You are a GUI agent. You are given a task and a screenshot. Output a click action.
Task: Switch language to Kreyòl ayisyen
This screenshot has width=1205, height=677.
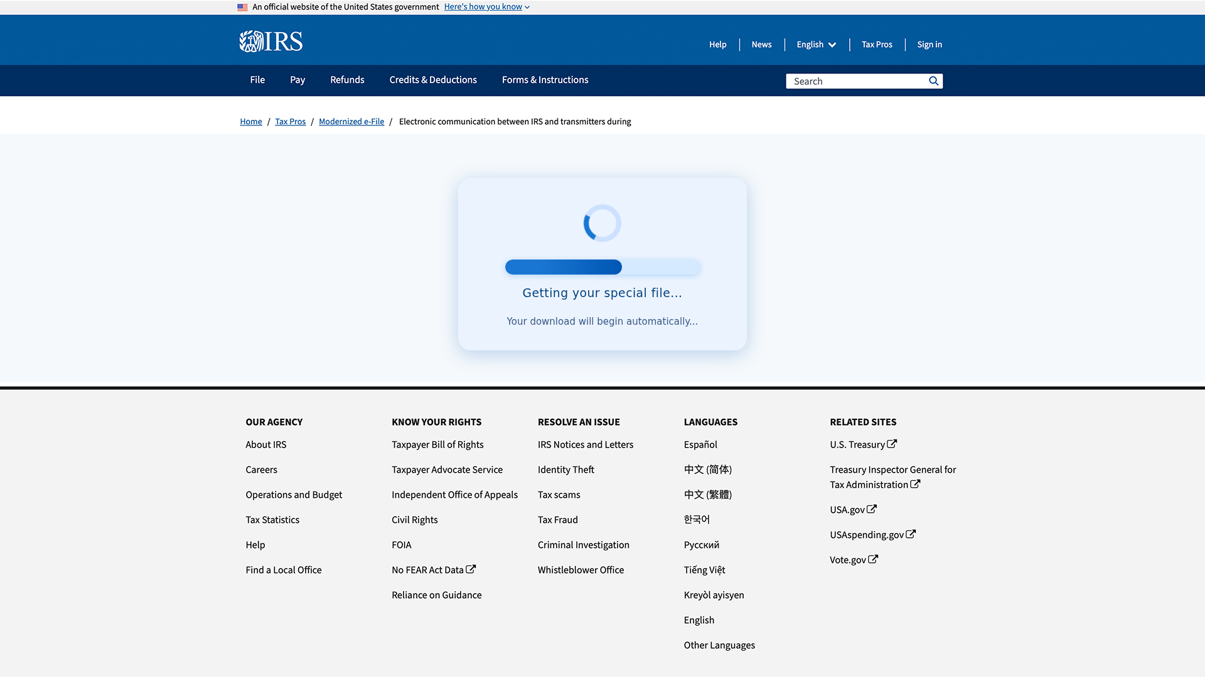(x=714, y=595)
